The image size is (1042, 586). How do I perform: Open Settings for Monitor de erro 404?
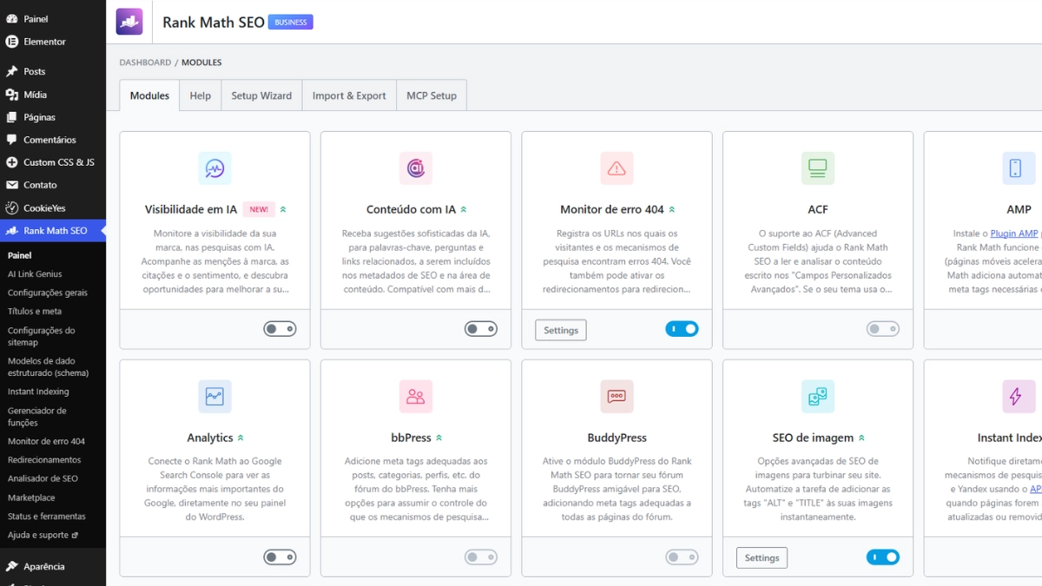tap(561, 330)
